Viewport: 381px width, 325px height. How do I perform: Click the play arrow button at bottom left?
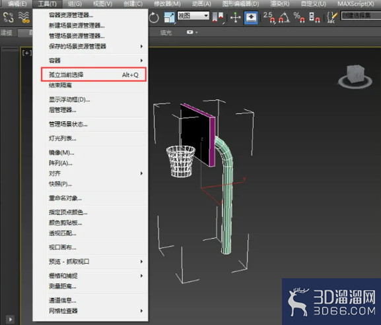10,320
